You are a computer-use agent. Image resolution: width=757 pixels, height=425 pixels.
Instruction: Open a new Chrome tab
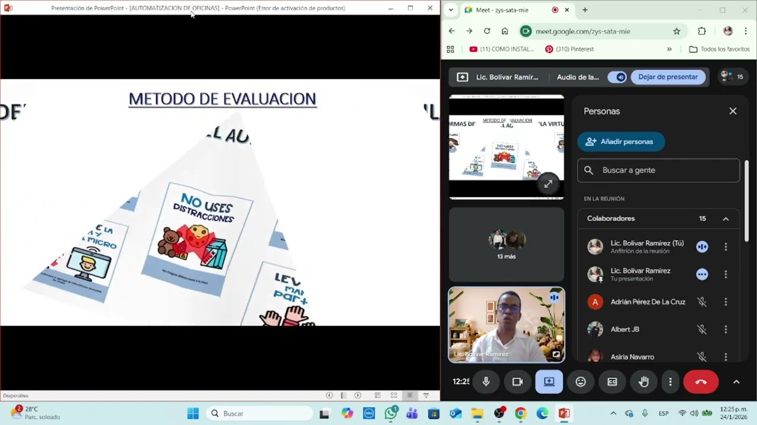click(x=585, y=10)
